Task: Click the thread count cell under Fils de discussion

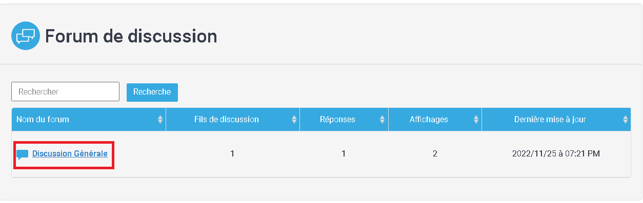Action: point(232,153)
